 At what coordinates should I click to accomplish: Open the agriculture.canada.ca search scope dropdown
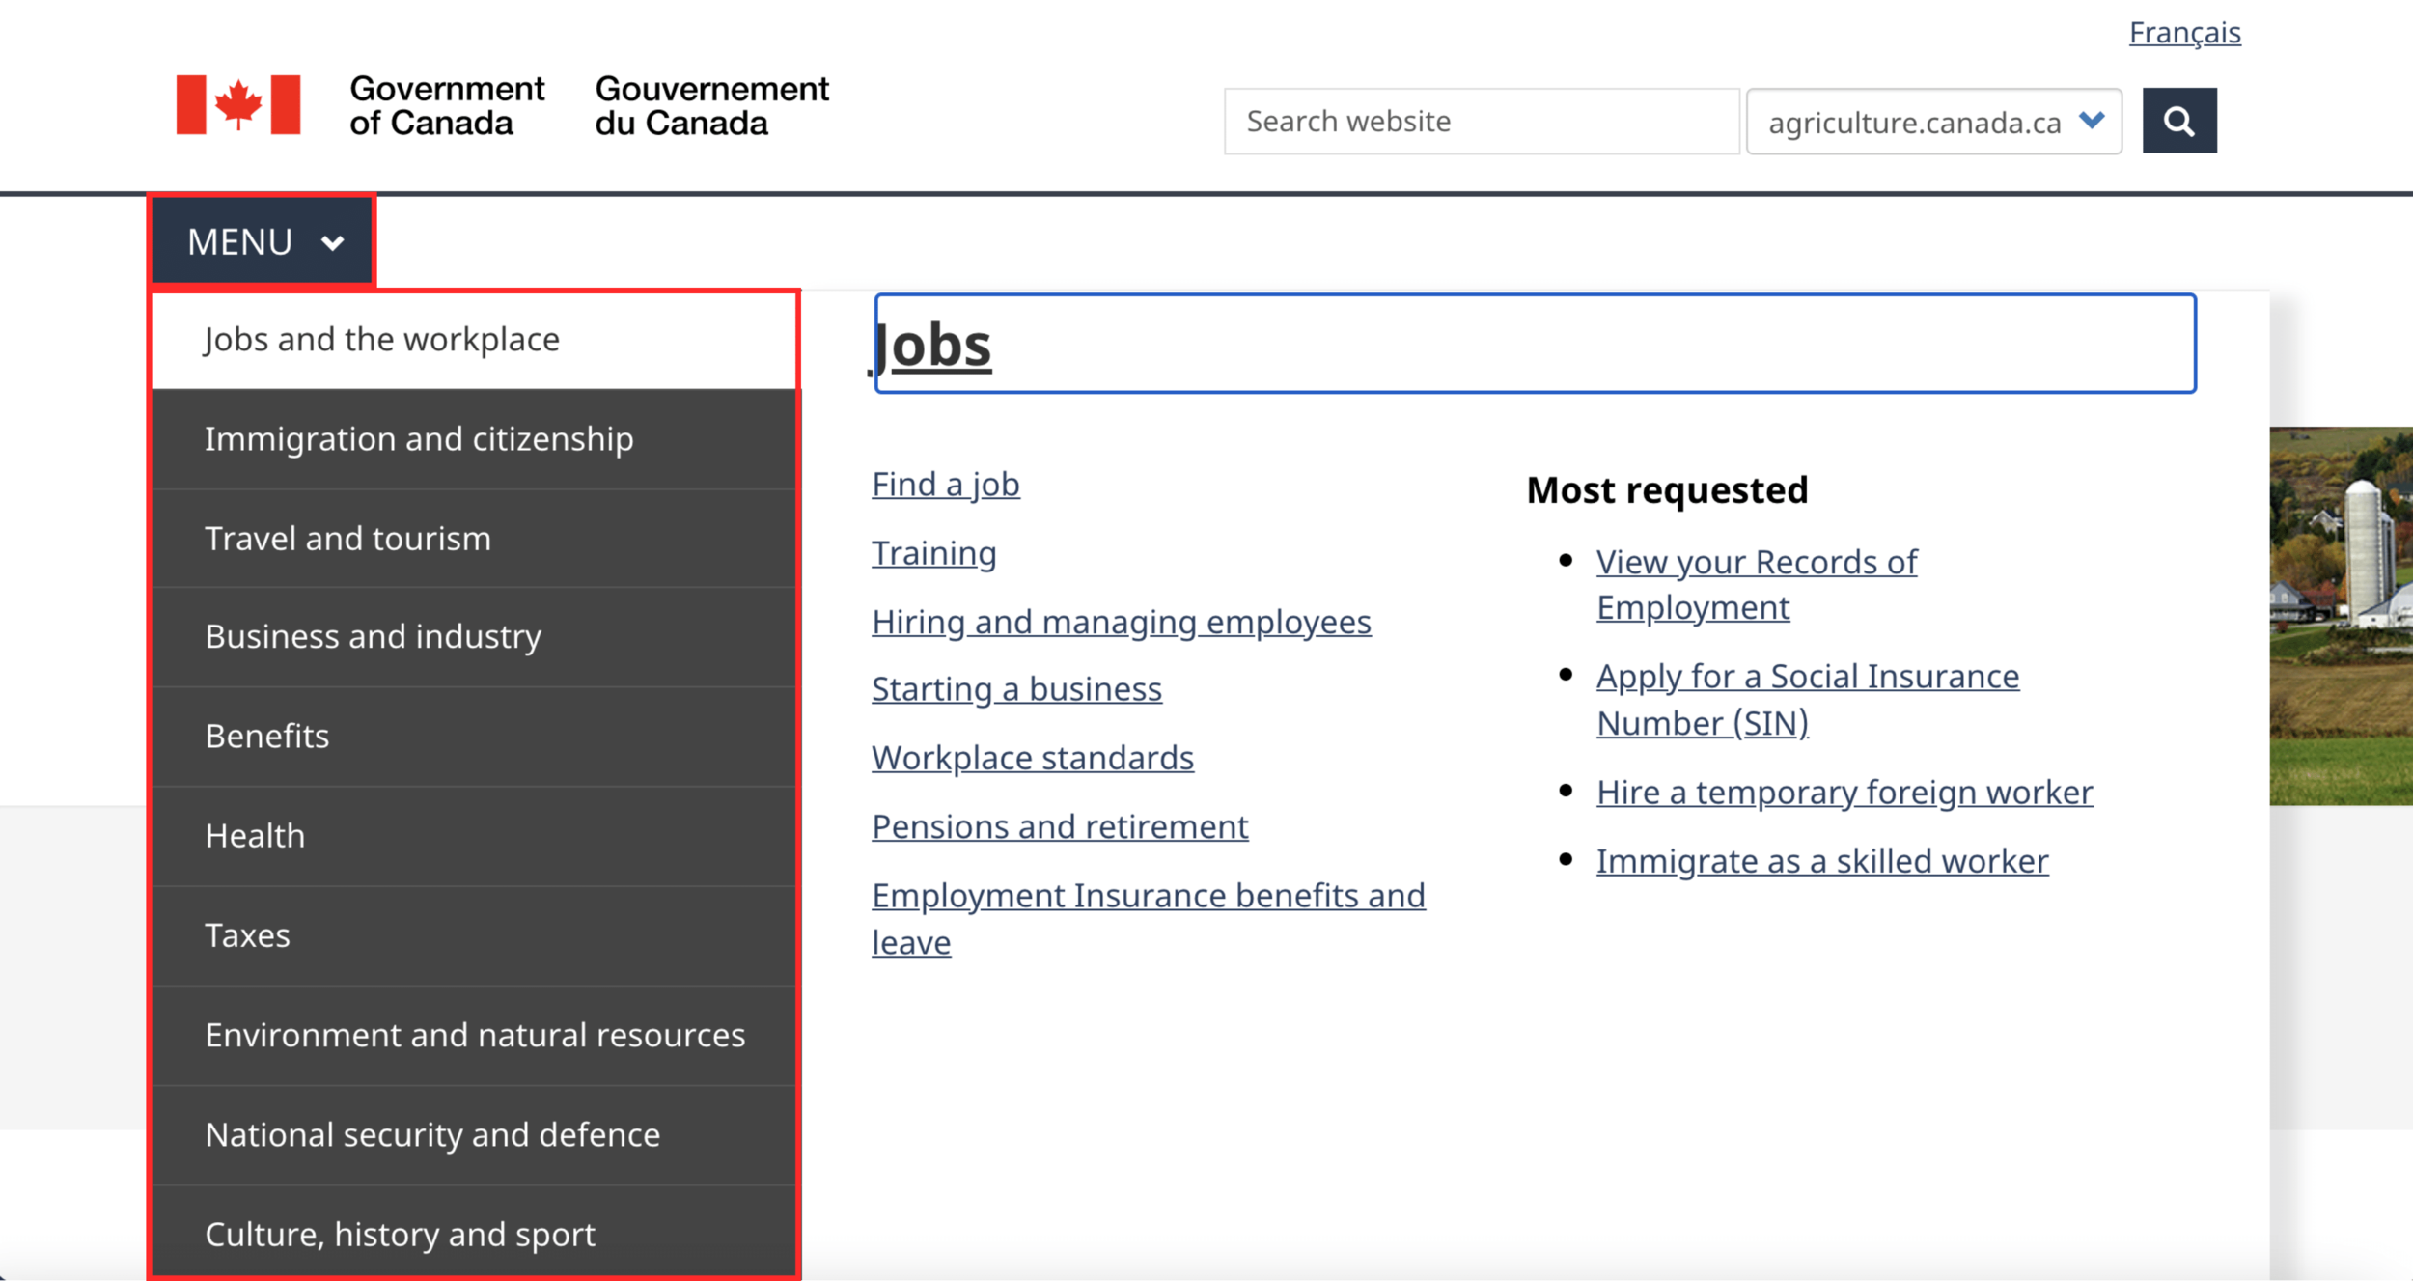tap(1933, 122)
